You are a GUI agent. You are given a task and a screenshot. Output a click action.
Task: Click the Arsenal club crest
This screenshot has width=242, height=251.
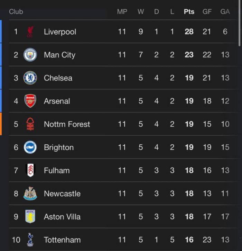30,101
